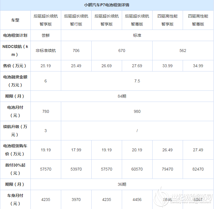Click the lease price 17.99

[76, 150]
